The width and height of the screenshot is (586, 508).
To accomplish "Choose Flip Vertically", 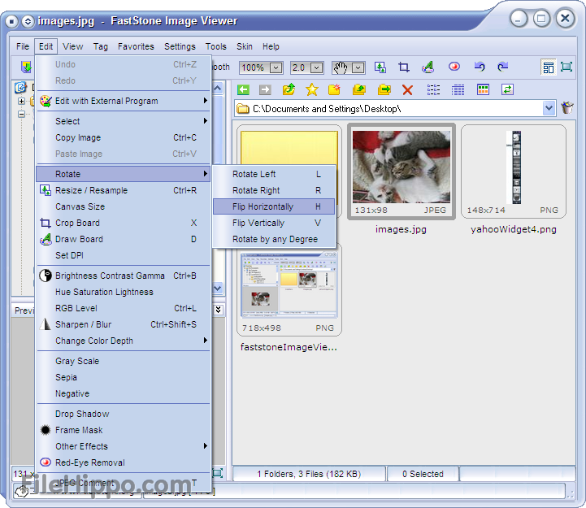I will tap(274, 223).
